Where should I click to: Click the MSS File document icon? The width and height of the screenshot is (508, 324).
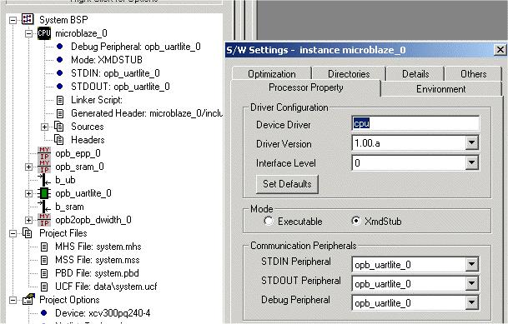pyautogui.click(x=44, y=260)
